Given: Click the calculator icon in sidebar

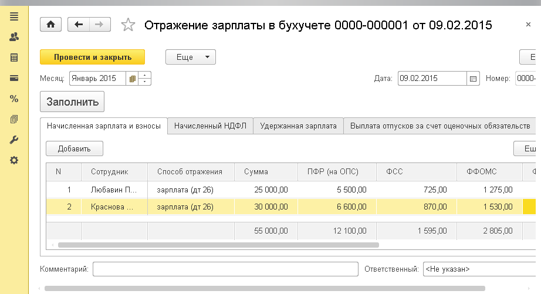Looking at the screenshot, I should pos(14,58).
